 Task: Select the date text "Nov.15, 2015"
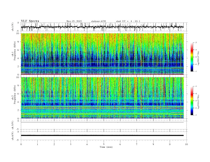74,21
